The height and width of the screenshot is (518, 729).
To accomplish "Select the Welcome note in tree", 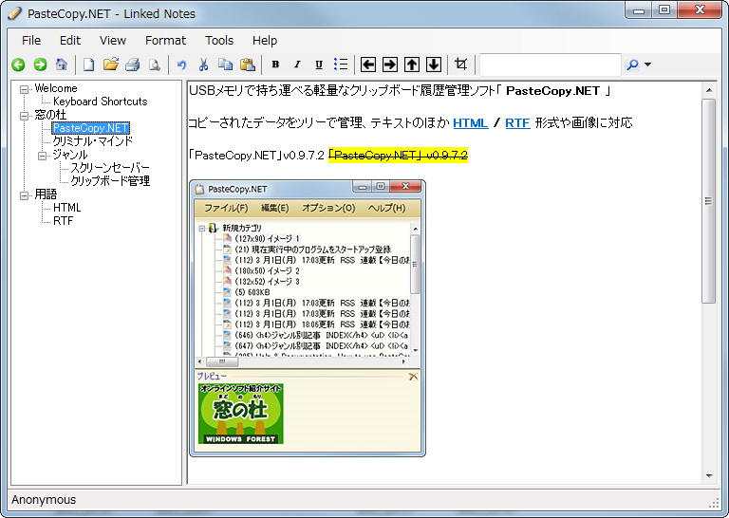I will [x=56, y=88].
